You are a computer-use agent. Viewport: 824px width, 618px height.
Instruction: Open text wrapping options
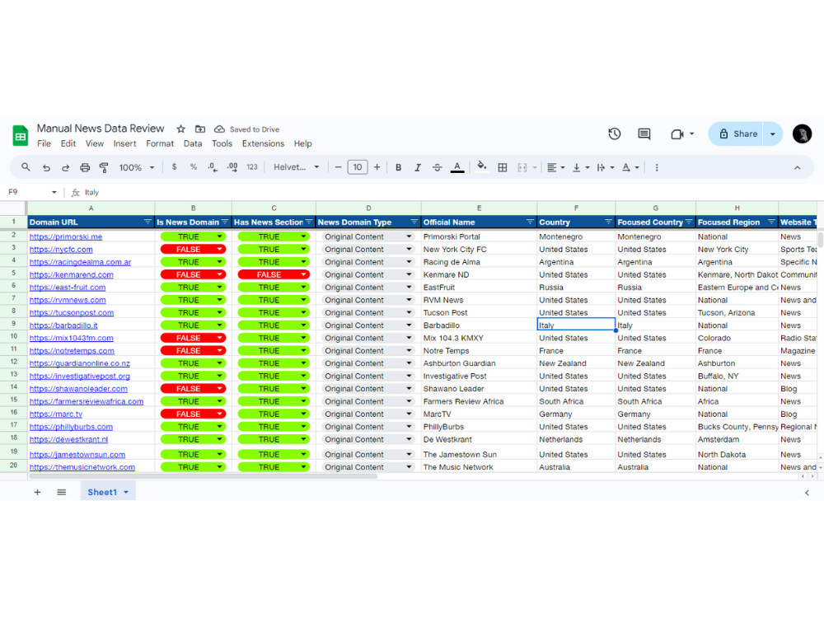606,167
